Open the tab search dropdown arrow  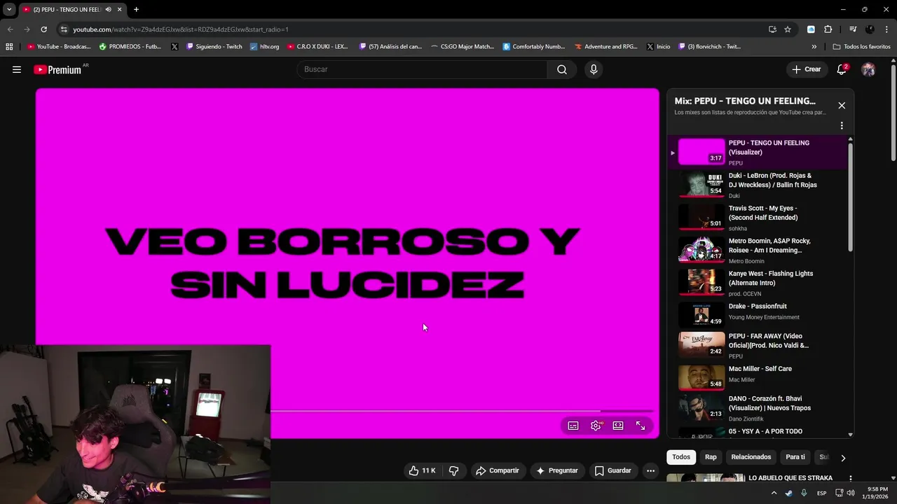click(x=9, y=9)
